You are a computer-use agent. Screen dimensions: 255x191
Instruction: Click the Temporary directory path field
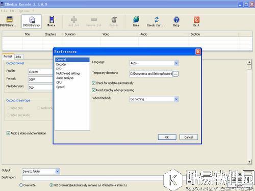151,74
